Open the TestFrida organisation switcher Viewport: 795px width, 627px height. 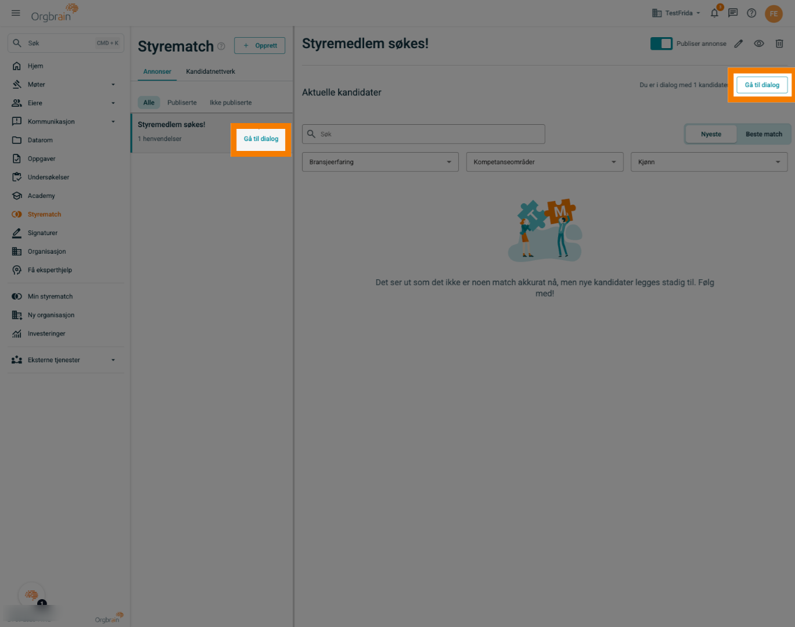point(676,13)
